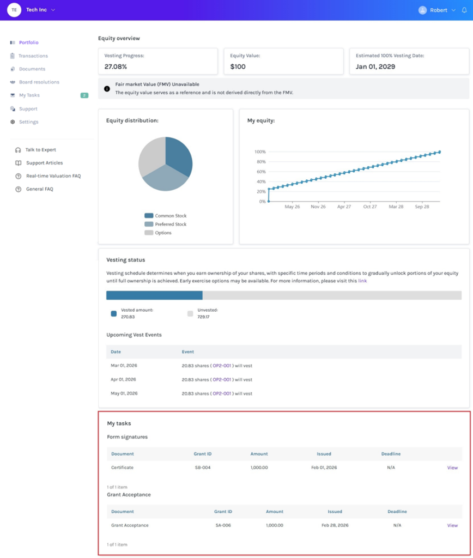Image resolution: width=473 pixels, height=558 pixels.
Task: Open the Transactions sidebar menu item
Action: pos(33,56)
